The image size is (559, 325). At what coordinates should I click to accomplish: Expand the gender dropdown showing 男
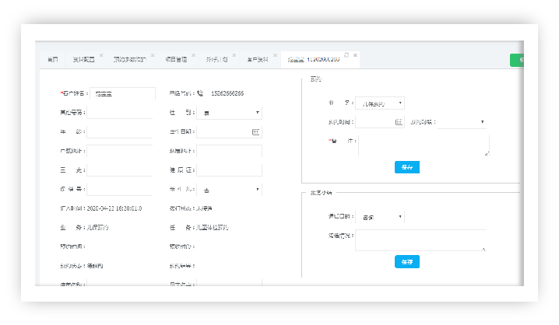pyautogui.click(x=230, y=113)
